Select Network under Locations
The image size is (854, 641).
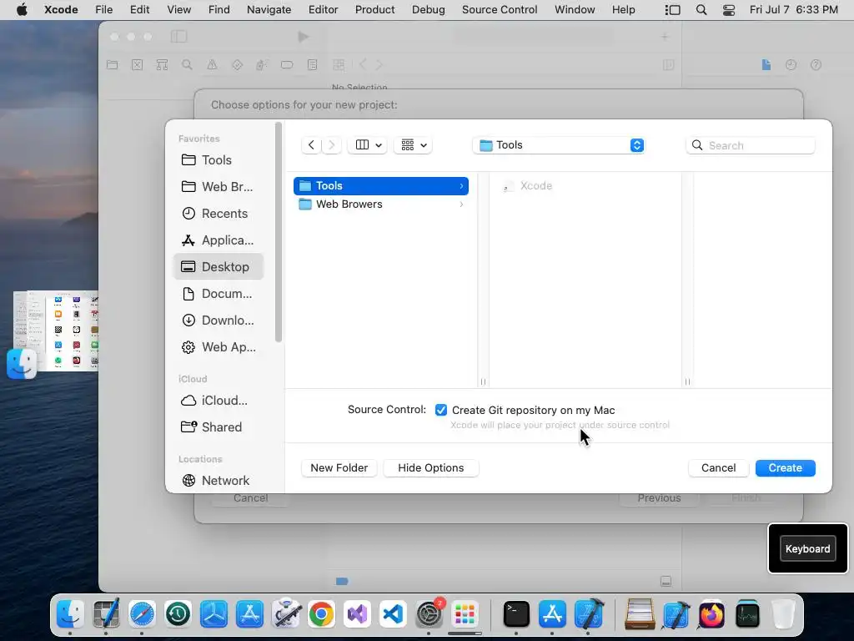[x=218, y=480]
